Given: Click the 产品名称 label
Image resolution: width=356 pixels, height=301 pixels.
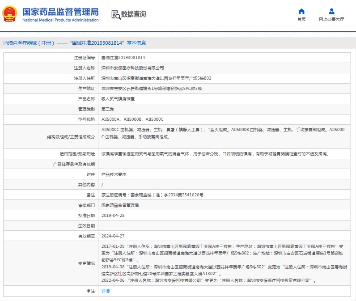Looking at the screenshot, I should (x=86, y=99).
